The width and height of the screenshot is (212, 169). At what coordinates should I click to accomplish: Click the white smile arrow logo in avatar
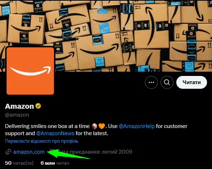pyautogui.click(x=31, y=71)
